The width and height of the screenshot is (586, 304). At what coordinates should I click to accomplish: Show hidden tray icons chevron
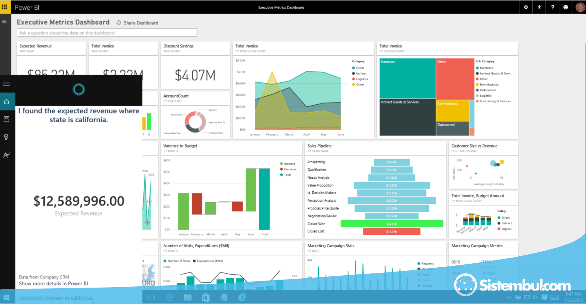pos(509,298)
